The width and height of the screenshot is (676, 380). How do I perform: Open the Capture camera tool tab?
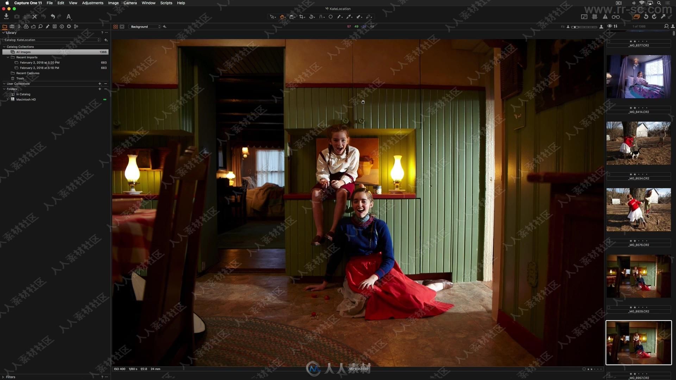click(x=12, y=26)
